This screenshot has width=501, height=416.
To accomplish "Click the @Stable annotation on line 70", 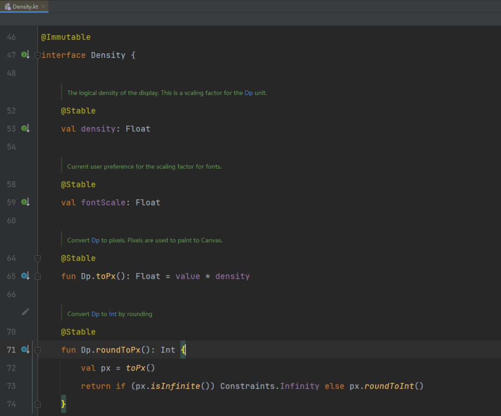I will [78, 332].
